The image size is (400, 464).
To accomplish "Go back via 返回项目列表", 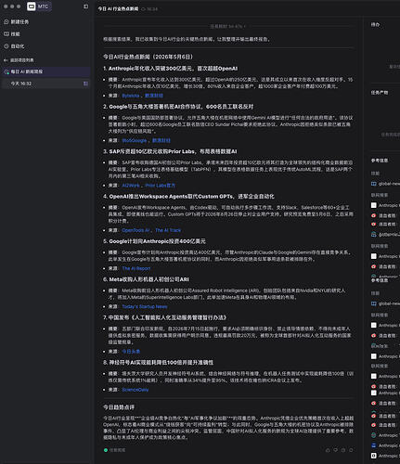I will [19, 60].
